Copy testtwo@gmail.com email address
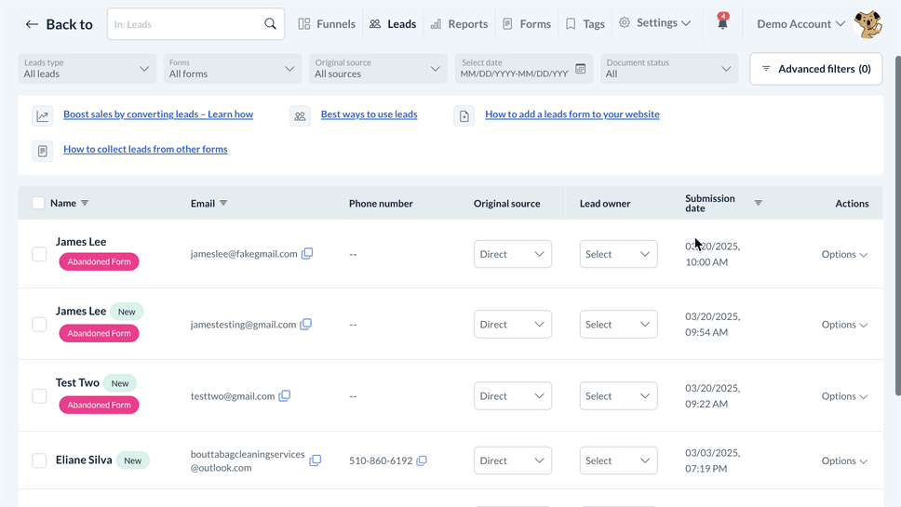This screenshot has width=901, height=507. [285, 395]
